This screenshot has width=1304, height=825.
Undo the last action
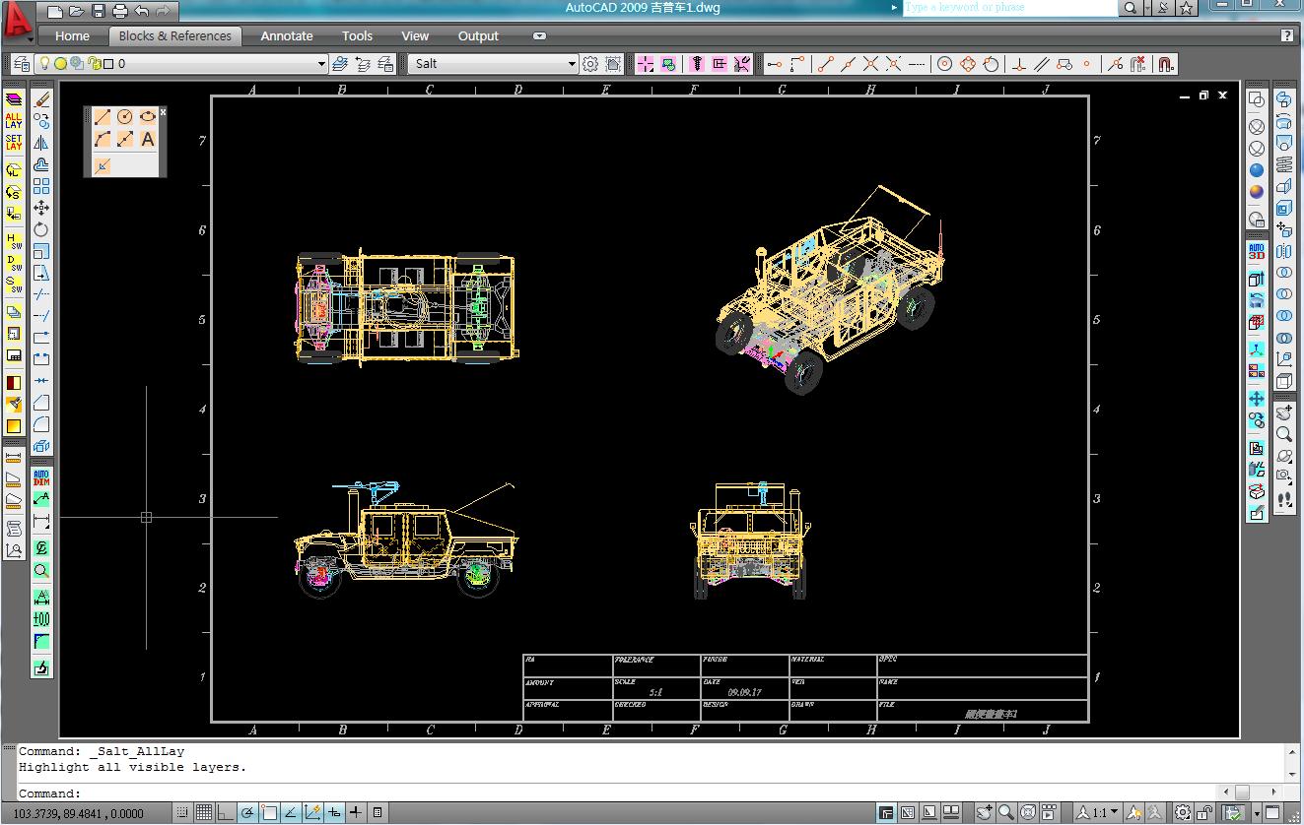pos(142,11)
